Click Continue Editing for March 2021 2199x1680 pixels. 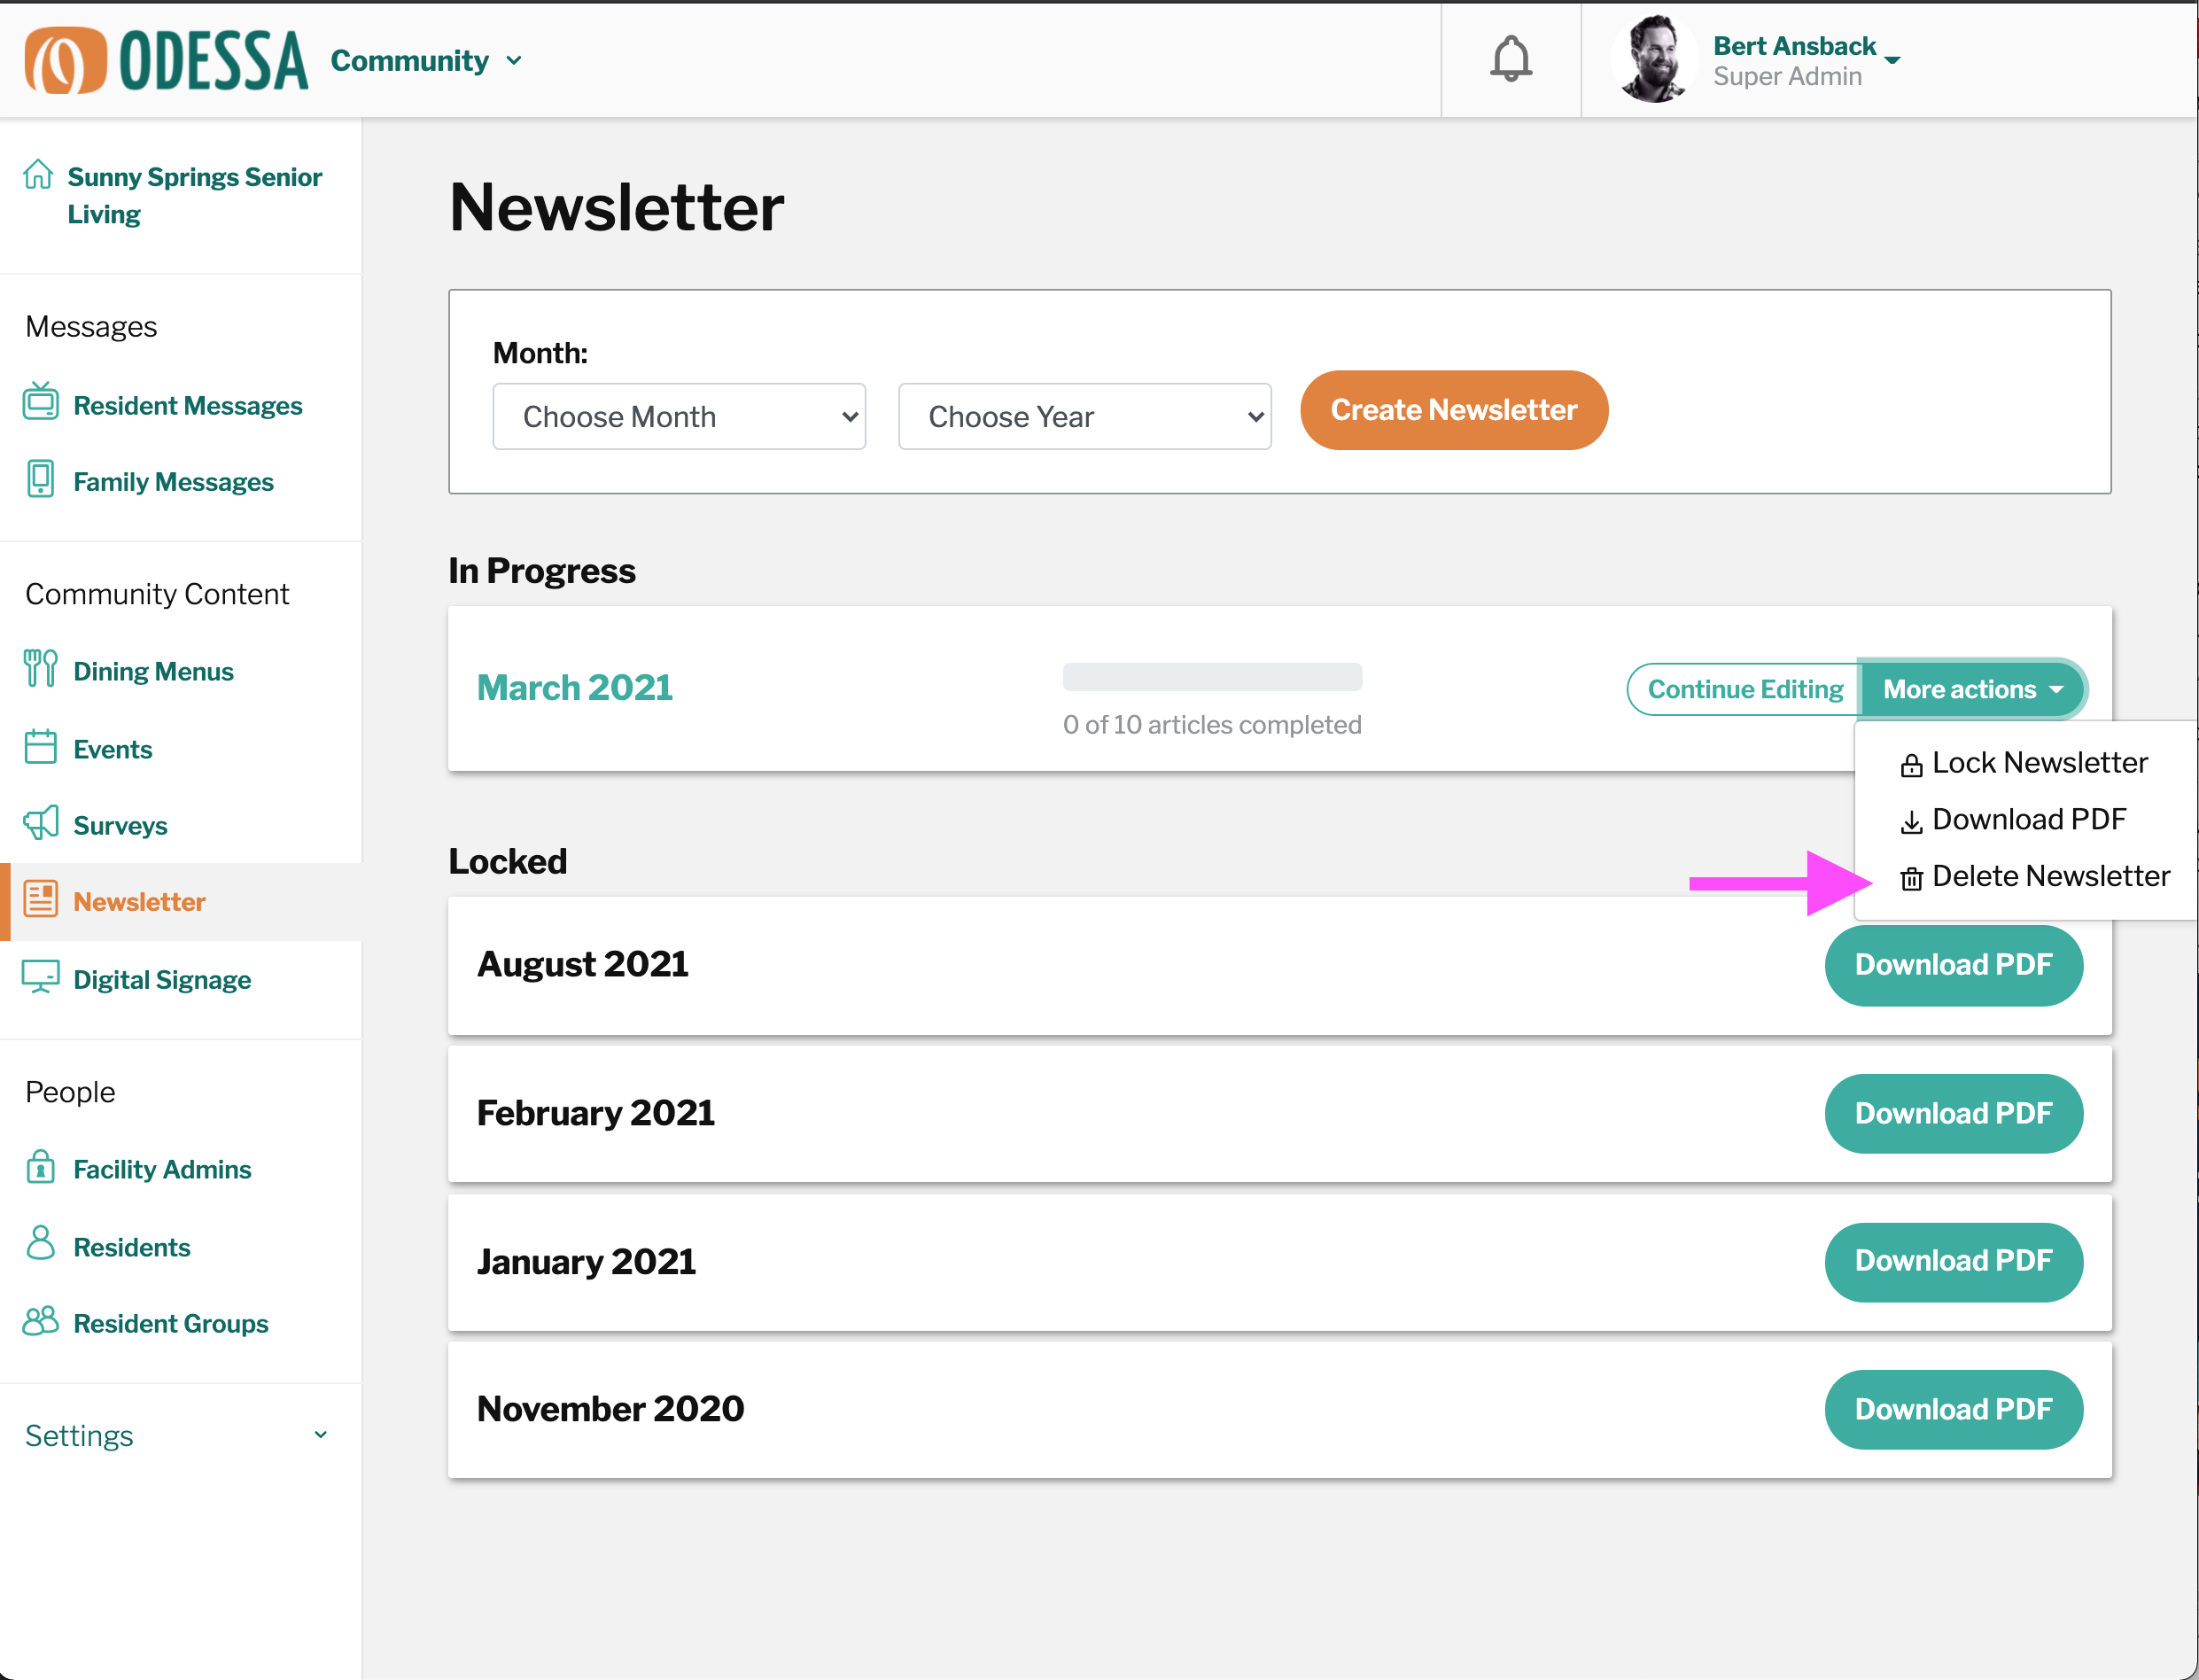point(1744,689)
